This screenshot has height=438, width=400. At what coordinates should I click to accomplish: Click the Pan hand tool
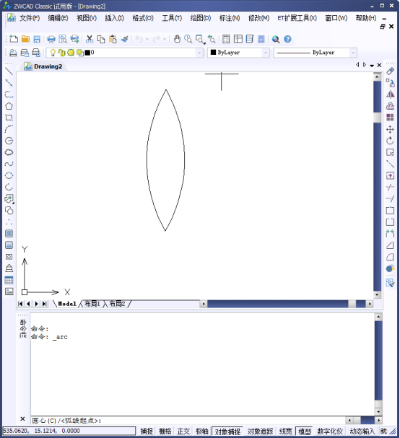pyautogui.click(x=177, y=39)
